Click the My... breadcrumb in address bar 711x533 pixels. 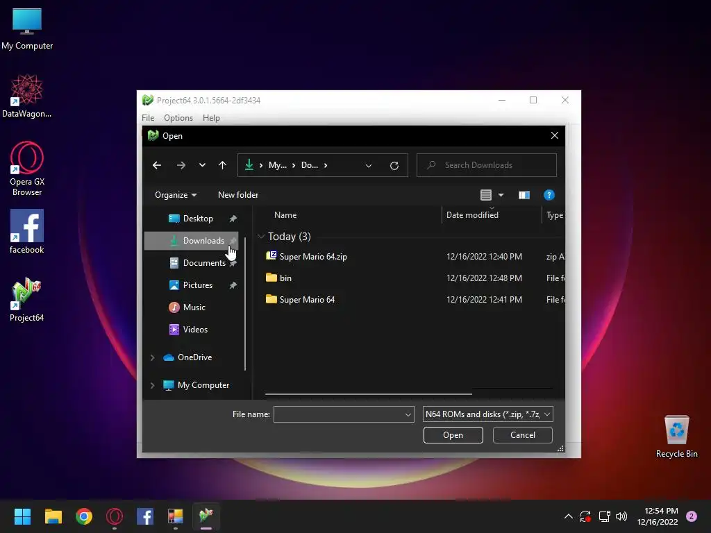[278, 165]
